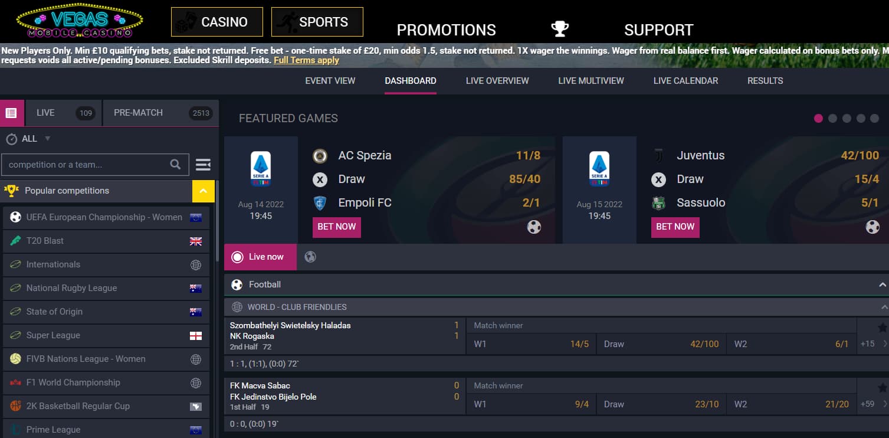The image size is (889, 438).
Task: Open the ALL time filter dropdown
Action: coord(28,139)
